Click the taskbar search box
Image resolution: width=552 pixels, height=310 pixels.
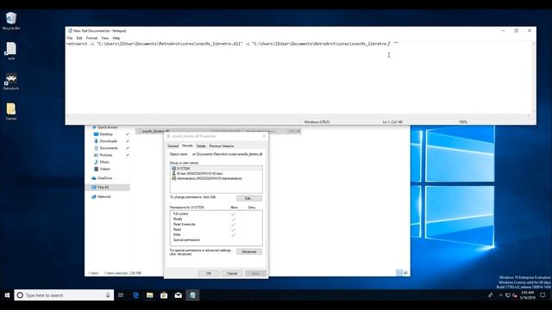64,295
